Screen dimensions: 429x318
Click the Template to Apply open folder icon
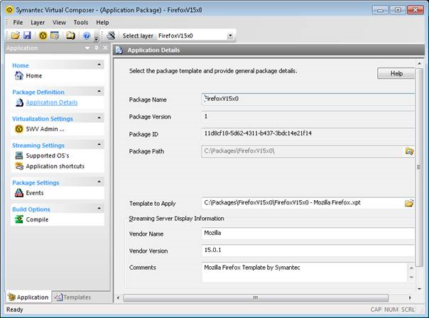pyautogui.click(x=409, y=203)
